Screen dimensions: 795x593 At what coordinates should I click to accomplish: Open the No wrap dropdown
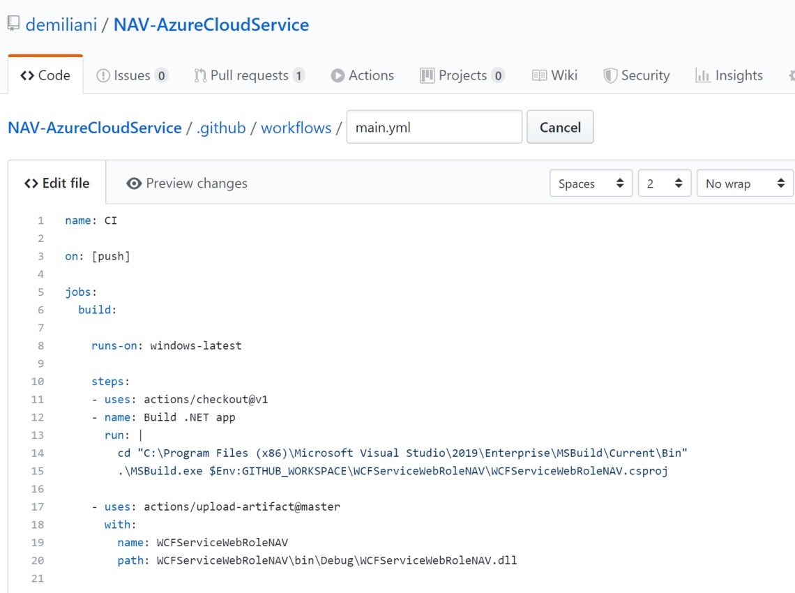pos(745,183)
